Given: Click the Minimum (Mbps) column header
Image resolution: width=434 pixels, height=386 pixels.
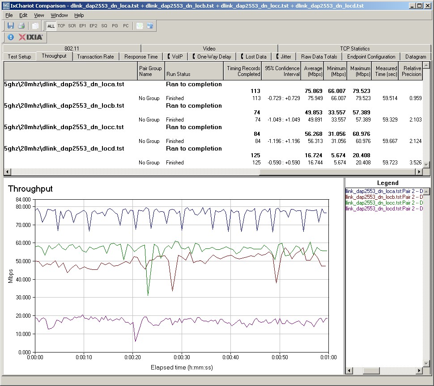Looking at the screenshot, I should pyautogui.click(x=336, y=71).
